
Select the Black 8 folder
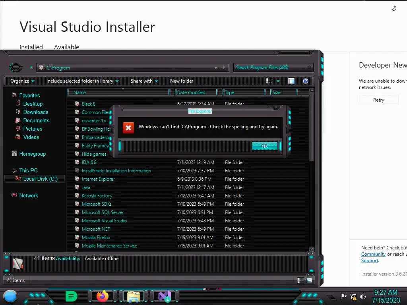click(88, 104)
